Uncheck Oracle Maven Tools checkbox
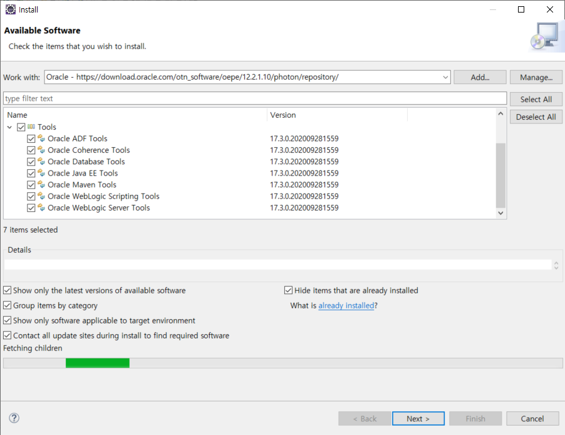Image resolution: width=565 pixels, height=435 pixels. (31, 185)
